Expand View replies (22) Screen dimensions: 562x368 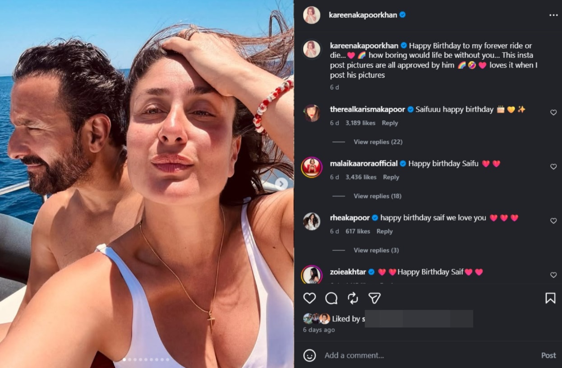point(378,142)
